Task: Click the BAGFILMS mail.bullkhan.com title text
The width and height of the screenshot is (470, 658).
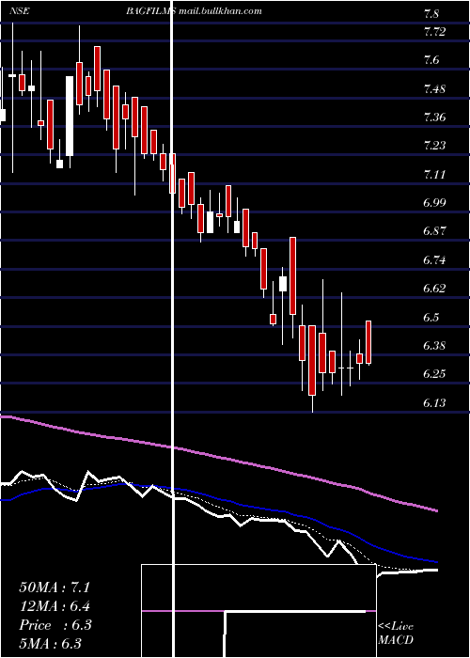Action: 194,11
